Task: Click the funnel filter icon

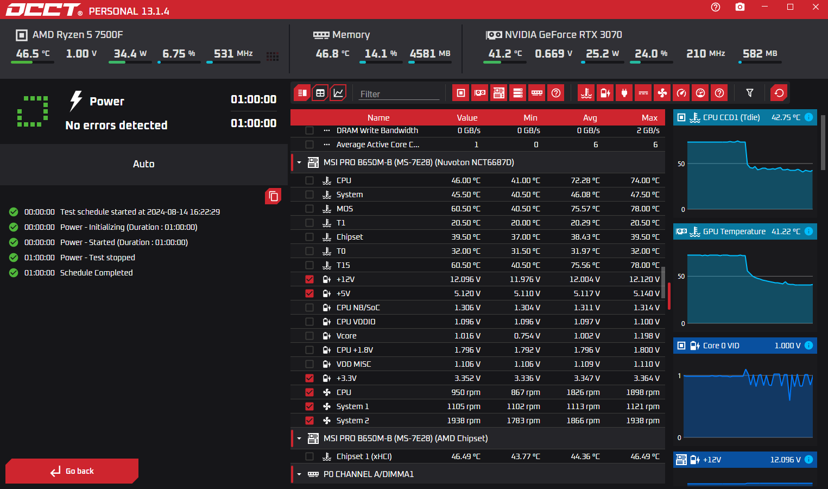Action: point(750,93)
